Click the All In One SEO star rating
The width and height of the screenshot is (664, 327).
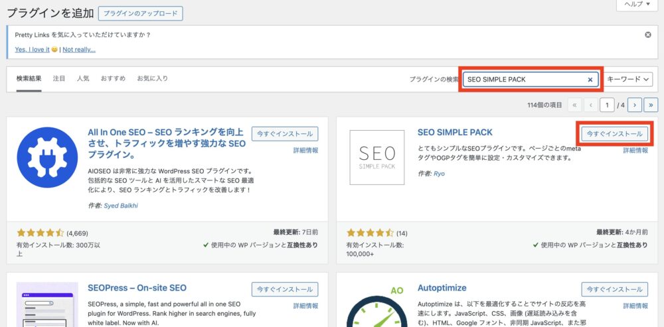pyautogui.click(x=41, y=233)
